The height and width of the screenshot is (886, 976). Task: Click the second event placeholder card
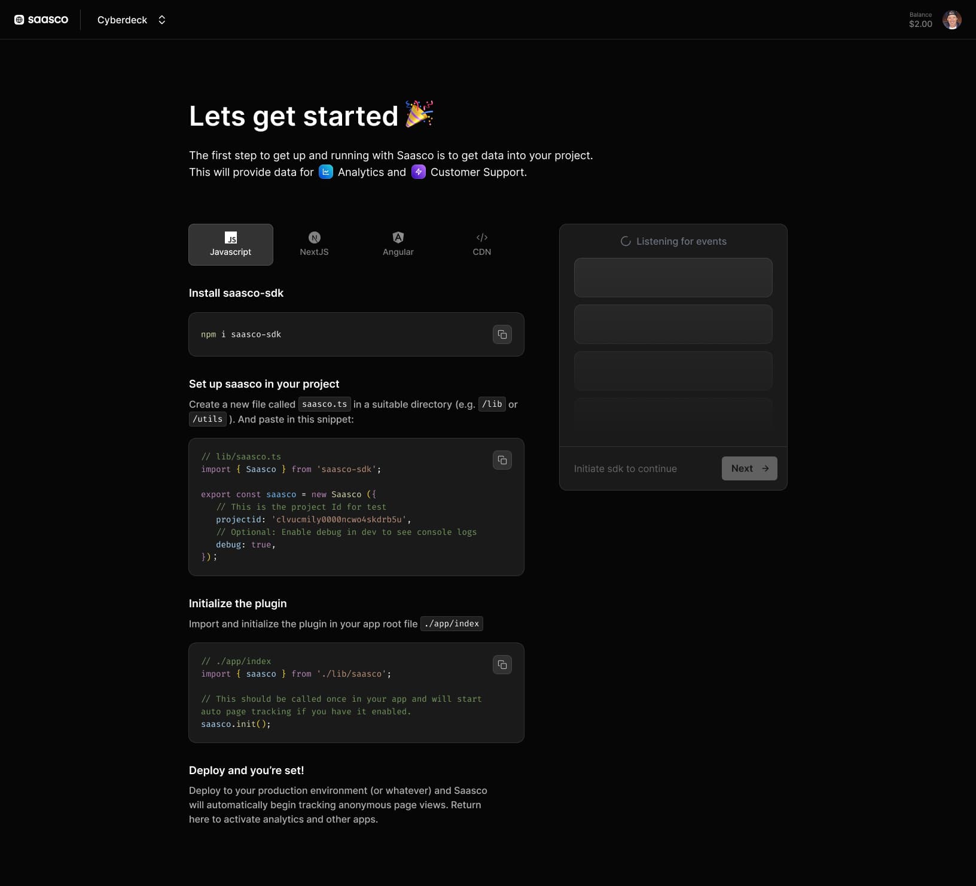(673, 324)
